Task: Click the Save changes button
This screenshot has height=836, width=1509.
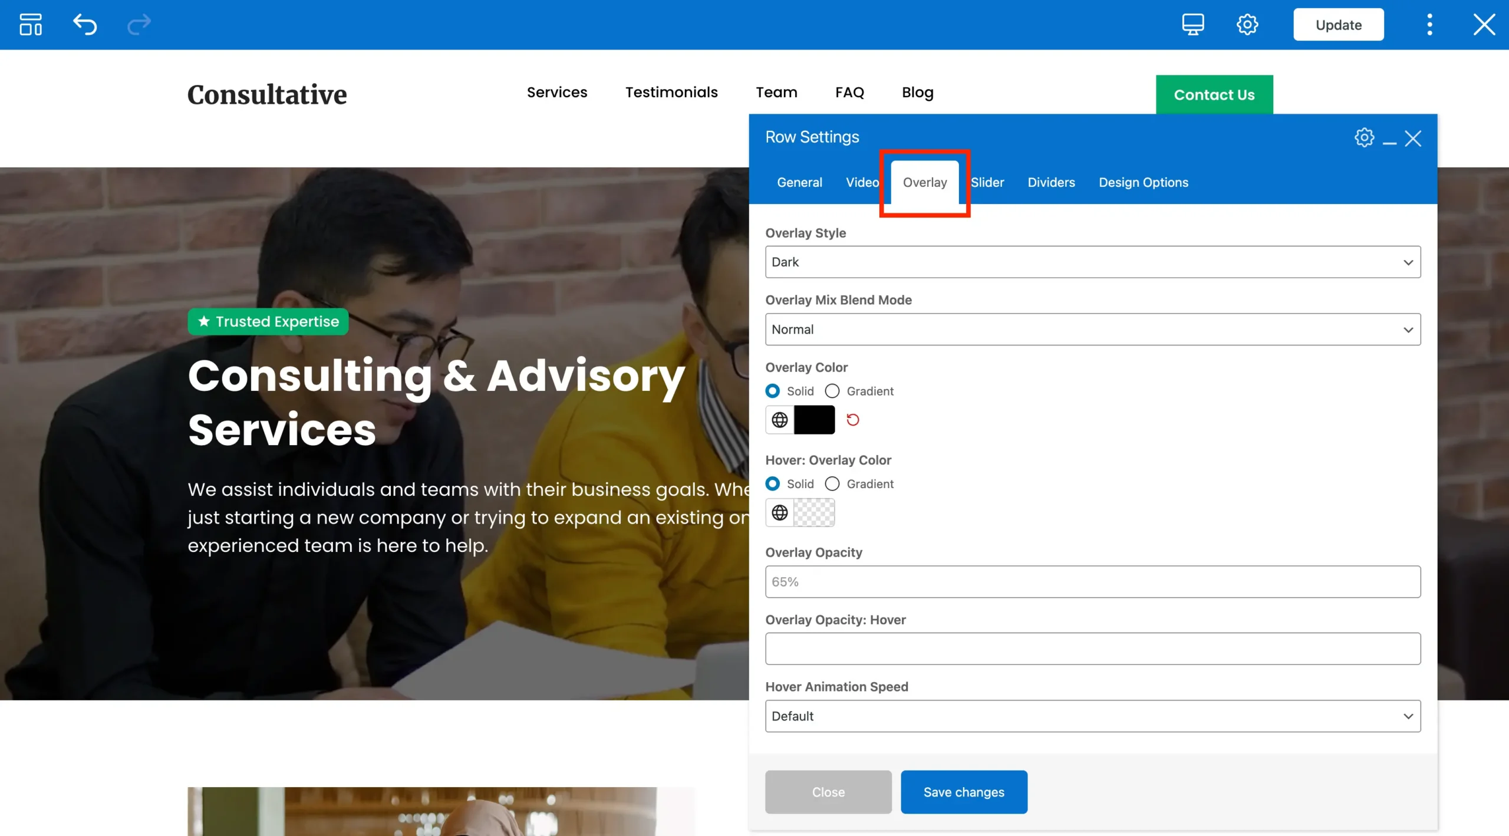Action: [x=963, y=792]
